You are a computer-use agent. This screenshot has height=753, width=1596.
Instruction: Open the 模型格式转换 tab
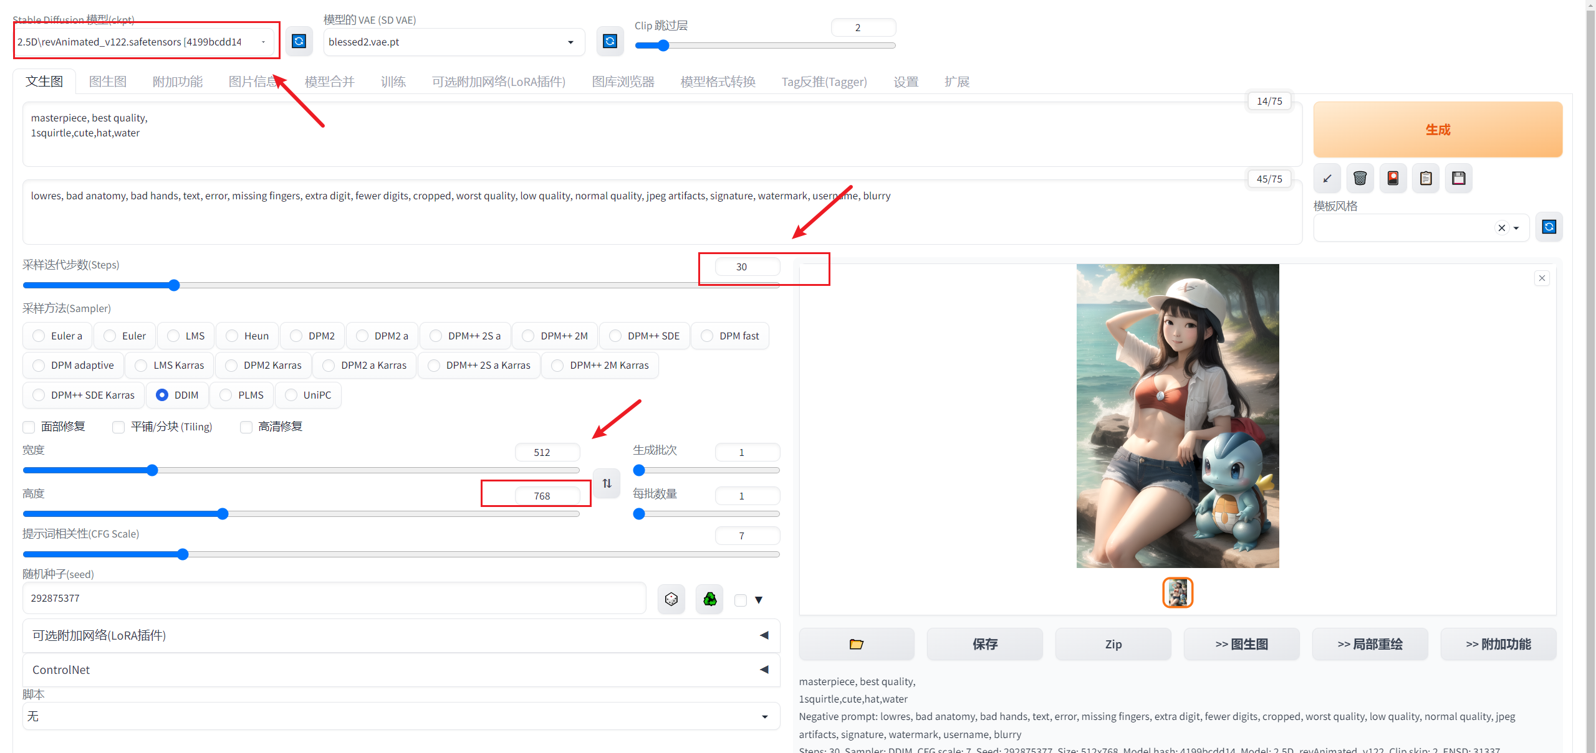(x=718, y=82)
